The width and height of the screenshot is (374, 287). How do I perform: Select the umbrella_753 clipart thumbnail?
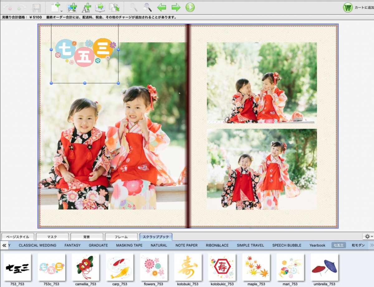324,267
